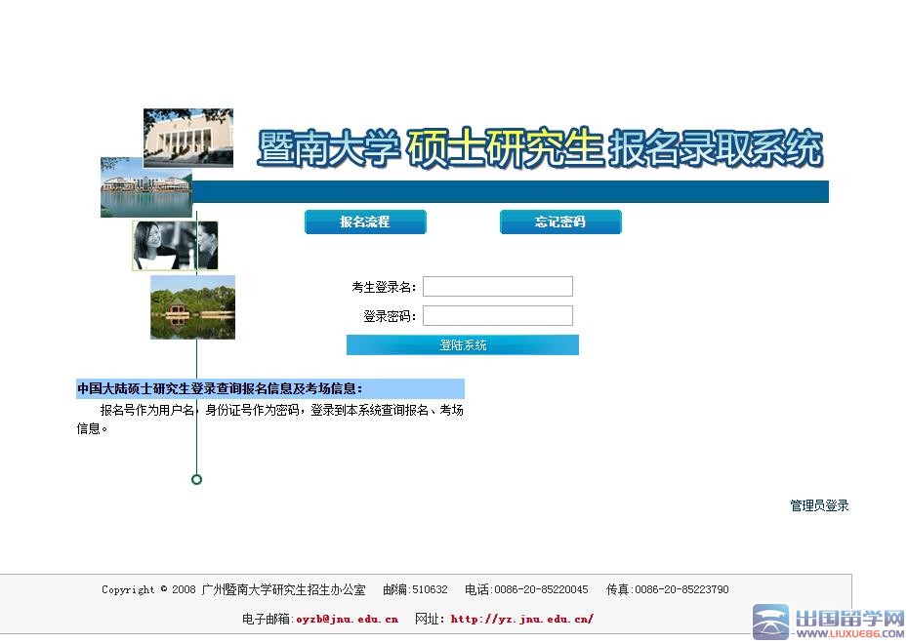908x644 pixels.
Task: Click the 中国大陆硕士研究生登录查询 heading text
Action: click(x=220, y=388)
